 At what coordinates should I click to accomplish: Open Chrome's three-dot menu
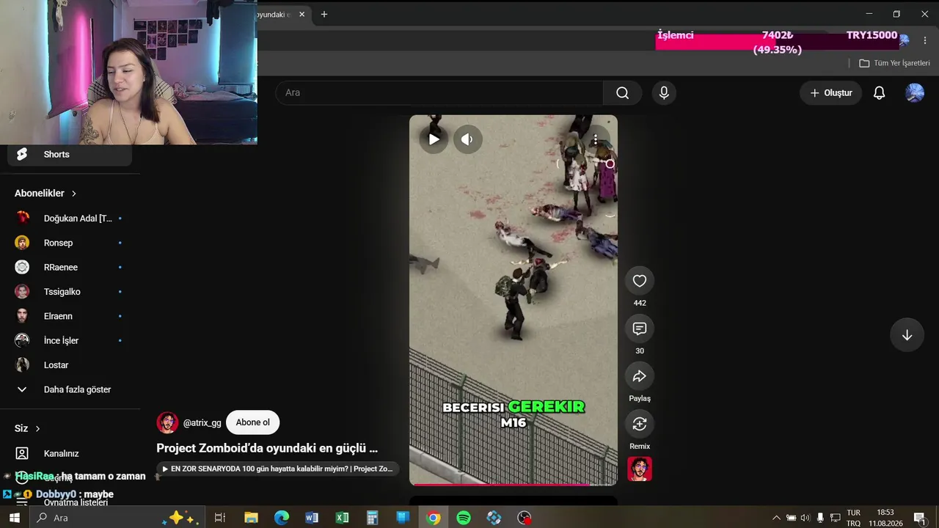925,40
